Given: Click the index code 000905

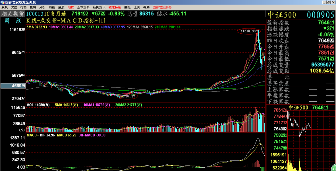Looking at the screenshot, I should click(x=321, y=15).
